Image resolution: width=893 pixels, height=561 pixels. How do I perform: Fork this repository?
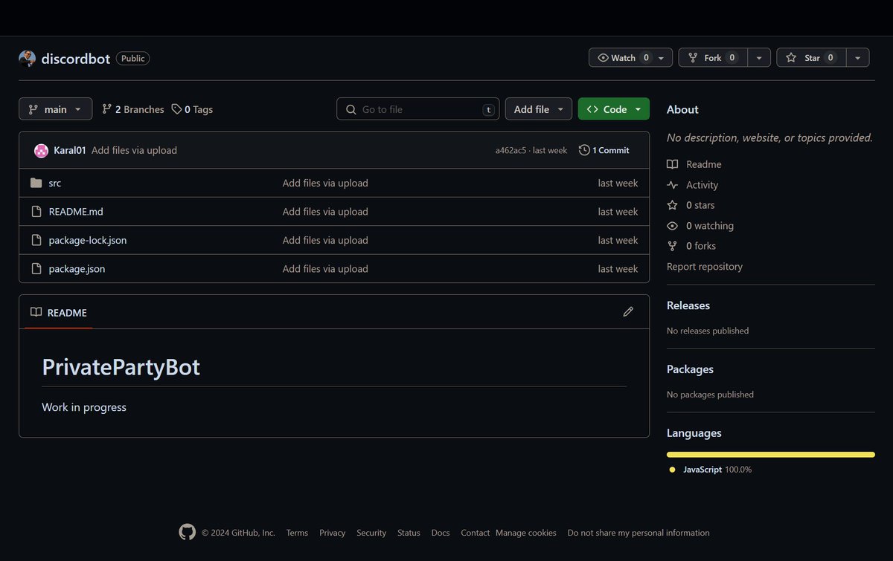point(713,58)
